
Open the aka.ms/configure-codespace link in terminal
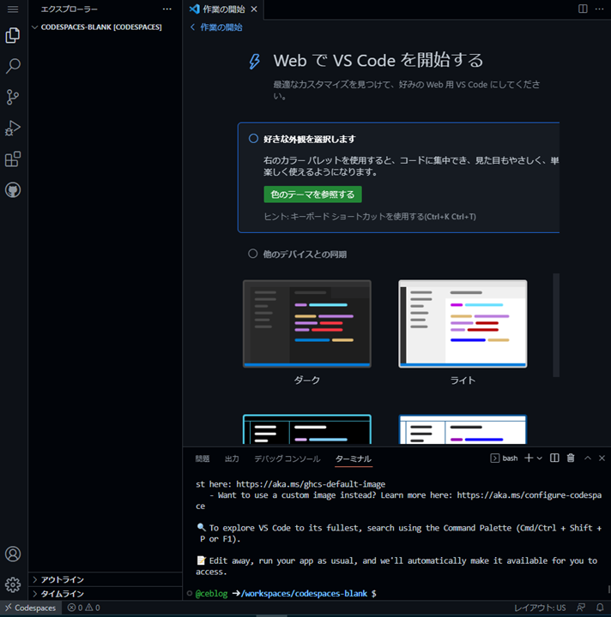pos(529,495)
